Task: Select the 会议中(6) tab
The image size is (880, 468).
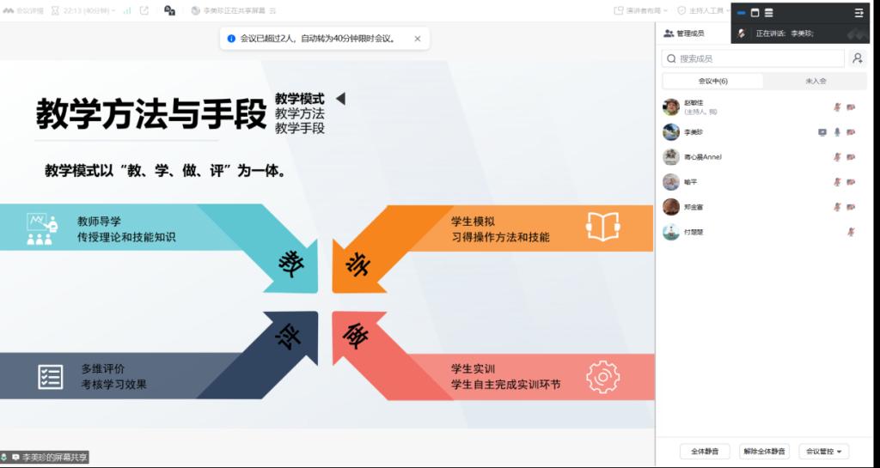Action: tap(712, 81)
